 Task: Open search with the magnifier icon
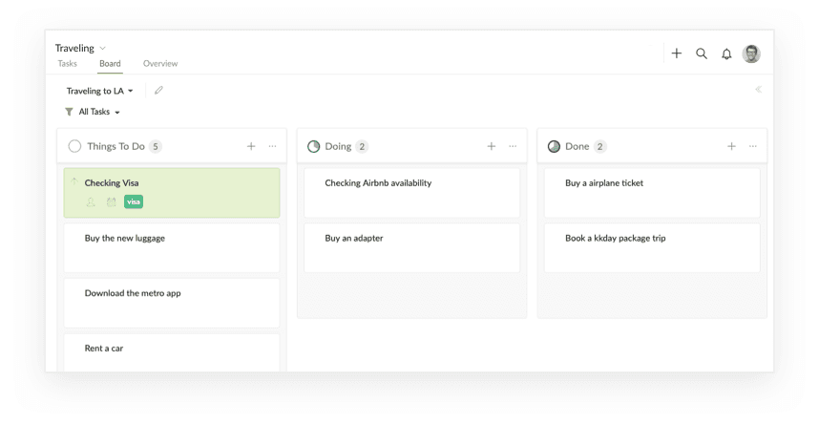point(702,53)
